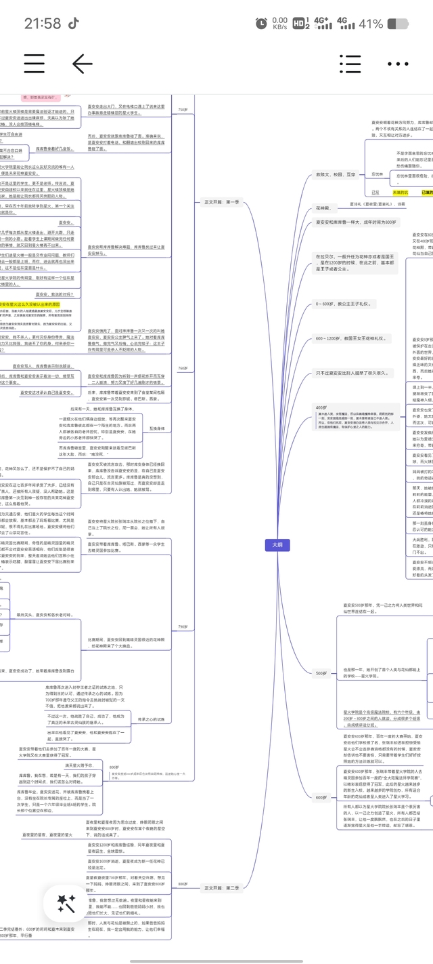This screenshot has width=433, height=964.
Task: Select the 790岁 branch label
Action: (183, 626)
